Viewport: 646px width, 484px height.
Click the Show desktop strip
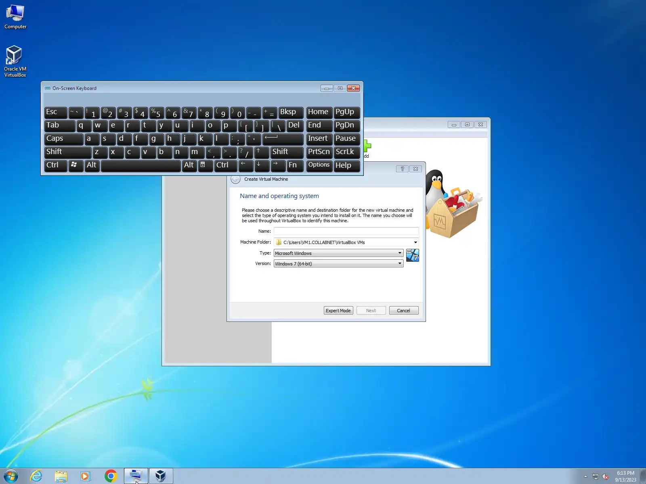pos(643,476)
